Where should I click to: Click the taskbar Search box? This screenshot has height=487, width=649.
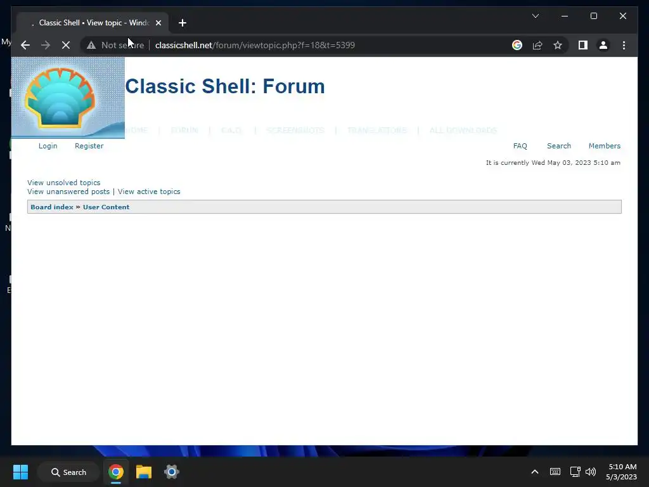68,472
